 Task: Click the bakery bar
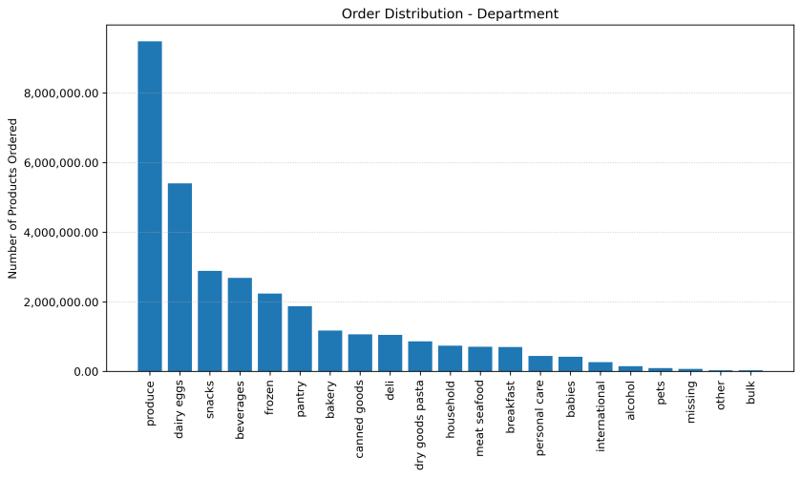[330, 351]
